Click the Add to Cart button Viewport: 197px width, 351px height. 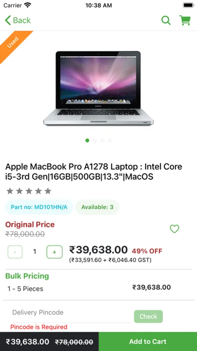point(148,341)
